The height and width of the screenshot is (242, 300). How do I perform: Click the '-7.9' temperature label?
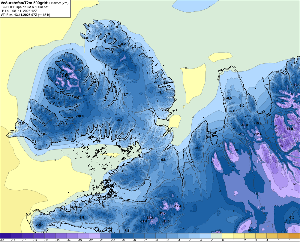61,93
